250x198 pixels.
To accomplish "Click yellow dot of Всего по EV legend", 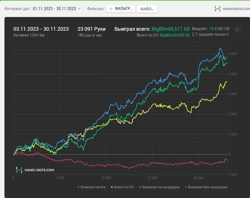I will click(112, 187).
